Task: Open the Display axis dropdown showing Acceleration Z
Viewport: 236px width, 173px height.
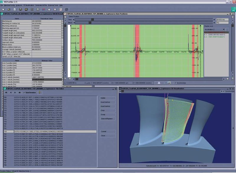Action: tap(215, 29)
